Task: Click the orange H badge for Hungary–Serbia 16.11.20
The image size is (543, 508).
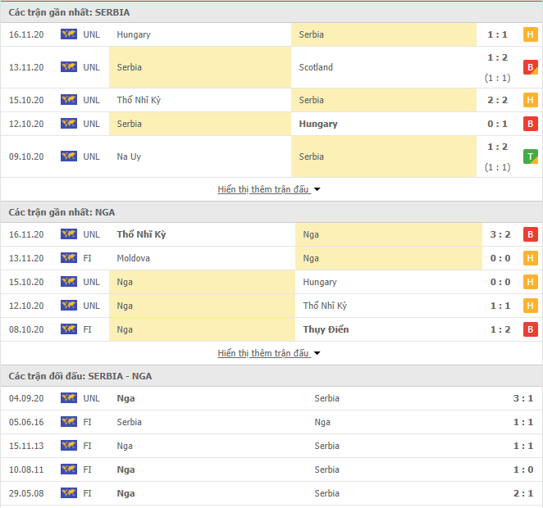Action: pyautogui.click(x=530, y=34)
